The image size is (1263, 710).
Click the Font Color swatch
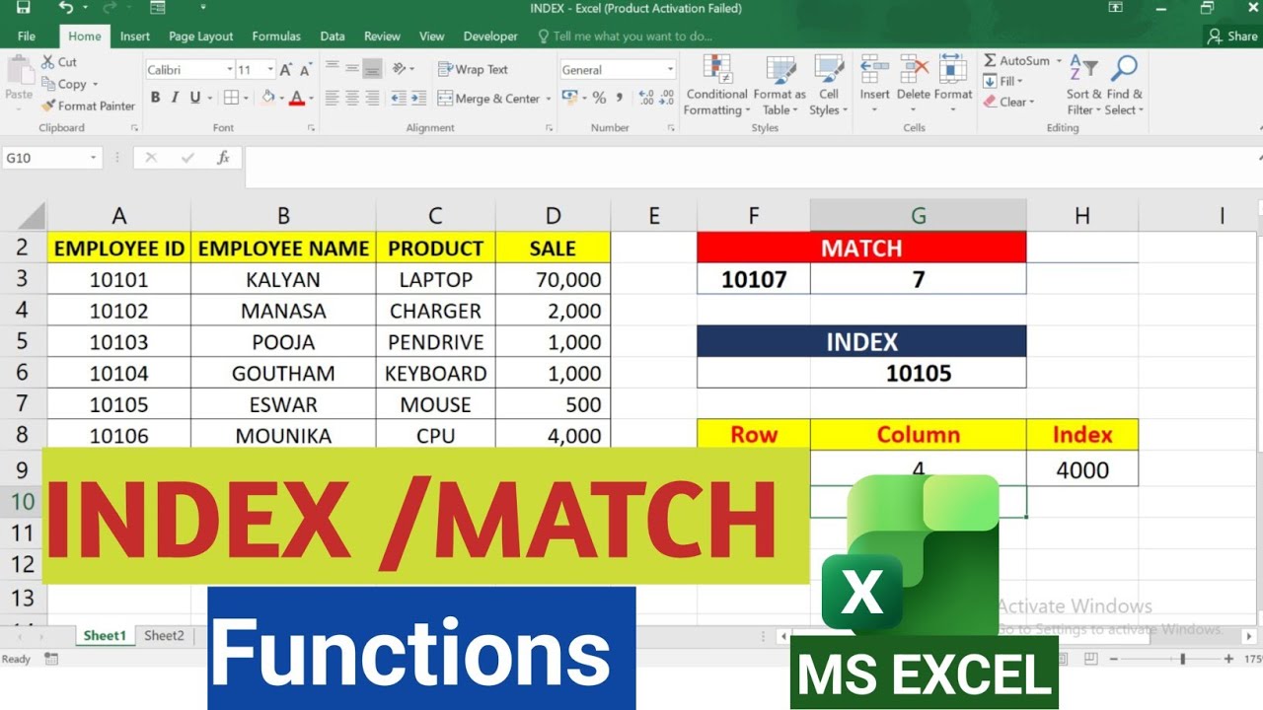[296, 98]
